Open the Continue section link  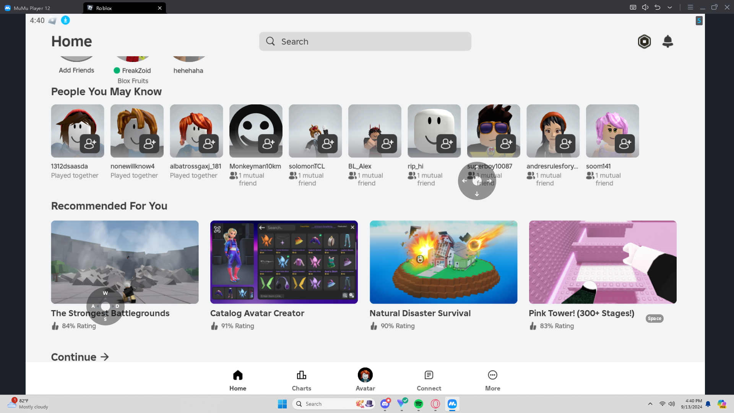[80, 357]
